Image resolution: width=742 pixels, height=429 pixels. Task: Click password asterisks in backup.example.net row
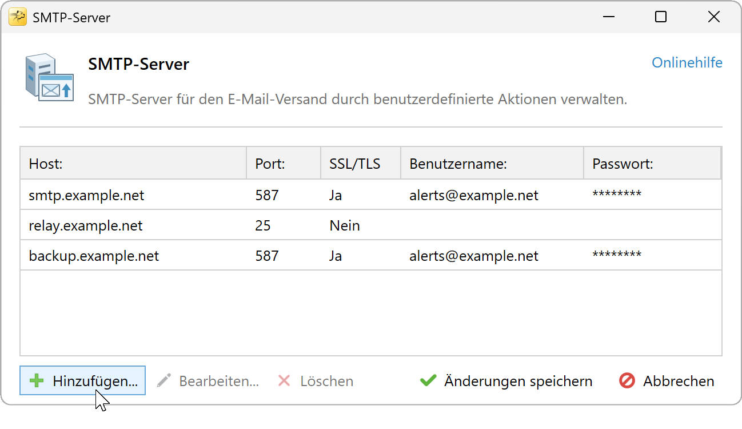pos(617,255)
